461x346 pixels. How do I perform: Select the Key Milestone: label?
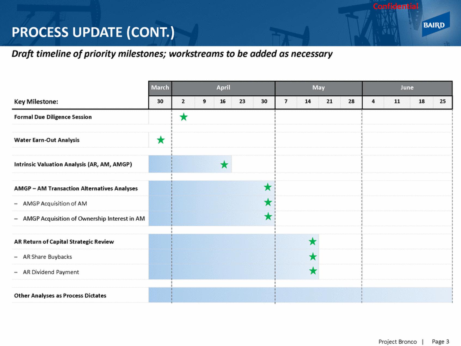[x=36, y=102]
